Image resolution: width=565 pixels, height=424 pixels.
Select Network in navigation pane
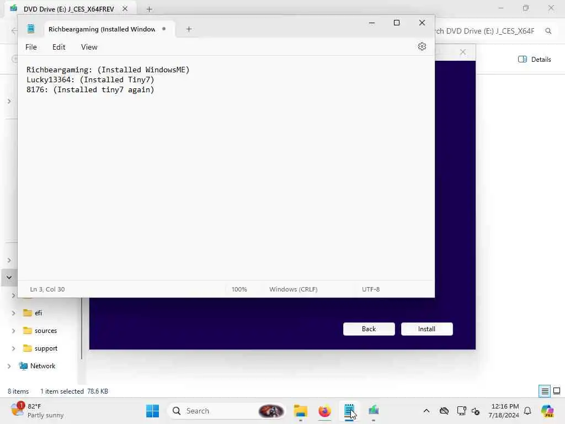(37, 366)
